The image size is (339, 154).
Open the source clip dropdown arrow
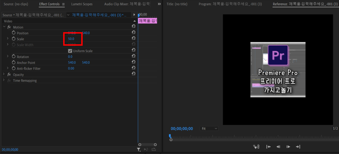(x=68, y=15)
